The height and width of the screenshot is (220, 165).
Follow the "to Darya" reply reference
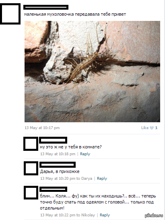tap(85, 179)
